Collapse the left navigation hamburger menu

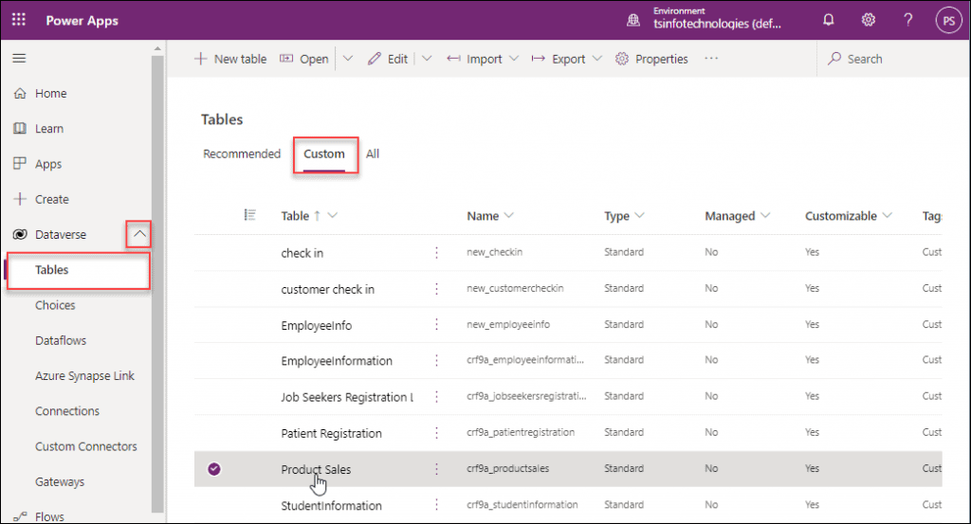click(19, 58)
